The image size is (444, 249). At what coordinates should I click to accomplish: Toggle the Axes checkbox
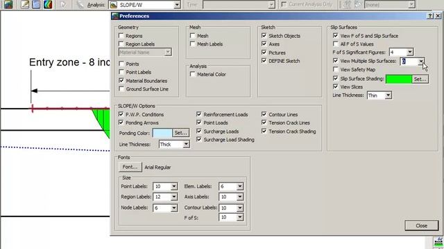tap(264, 44)
